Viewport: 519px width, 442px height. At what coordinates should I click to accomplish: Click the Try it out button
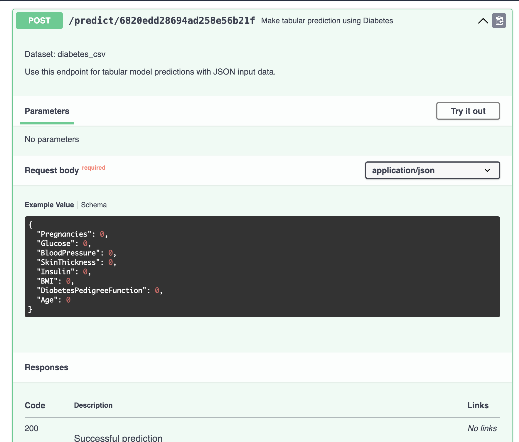[x=468, y=111]
